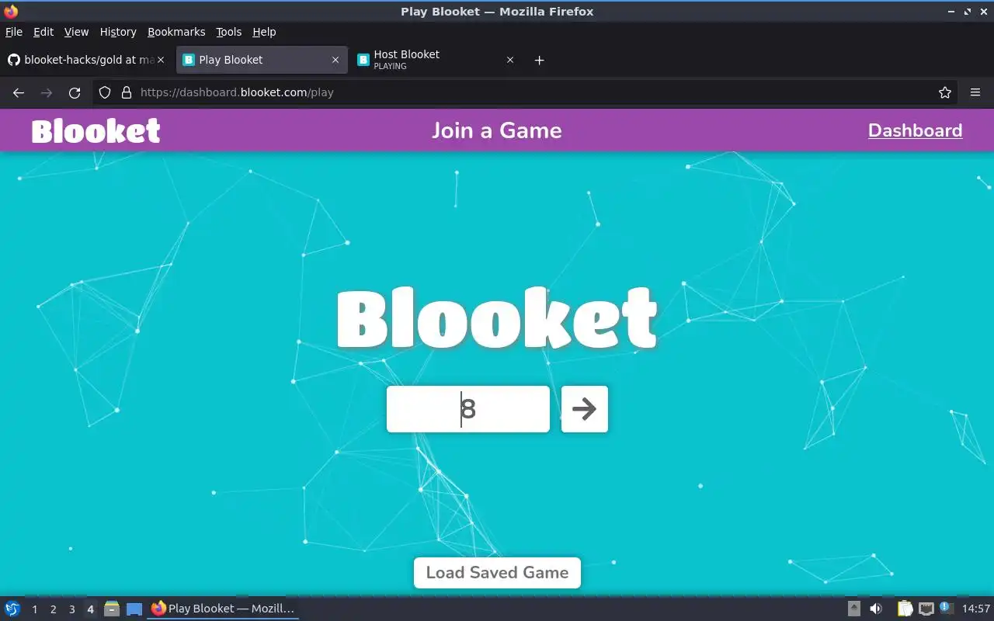Image resolution: width=994 pixels, height=621 pixels.
Task: Open the system start menu icon
Action: tap(12, 609)
